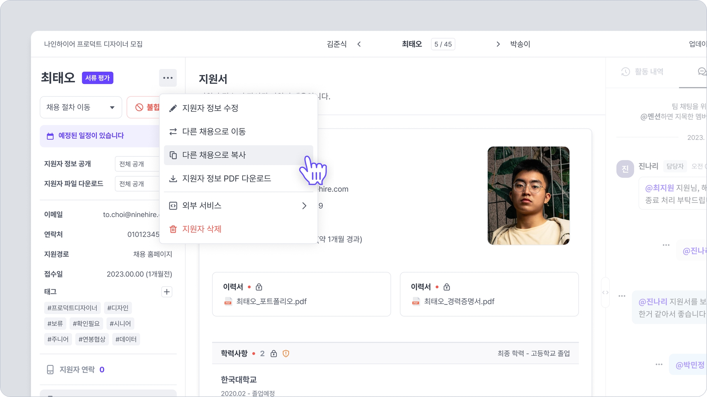This screenshot has width=707, height=397.
Task: Click the 진 avatar of 진나리
Action: click(x=625, y=169)
